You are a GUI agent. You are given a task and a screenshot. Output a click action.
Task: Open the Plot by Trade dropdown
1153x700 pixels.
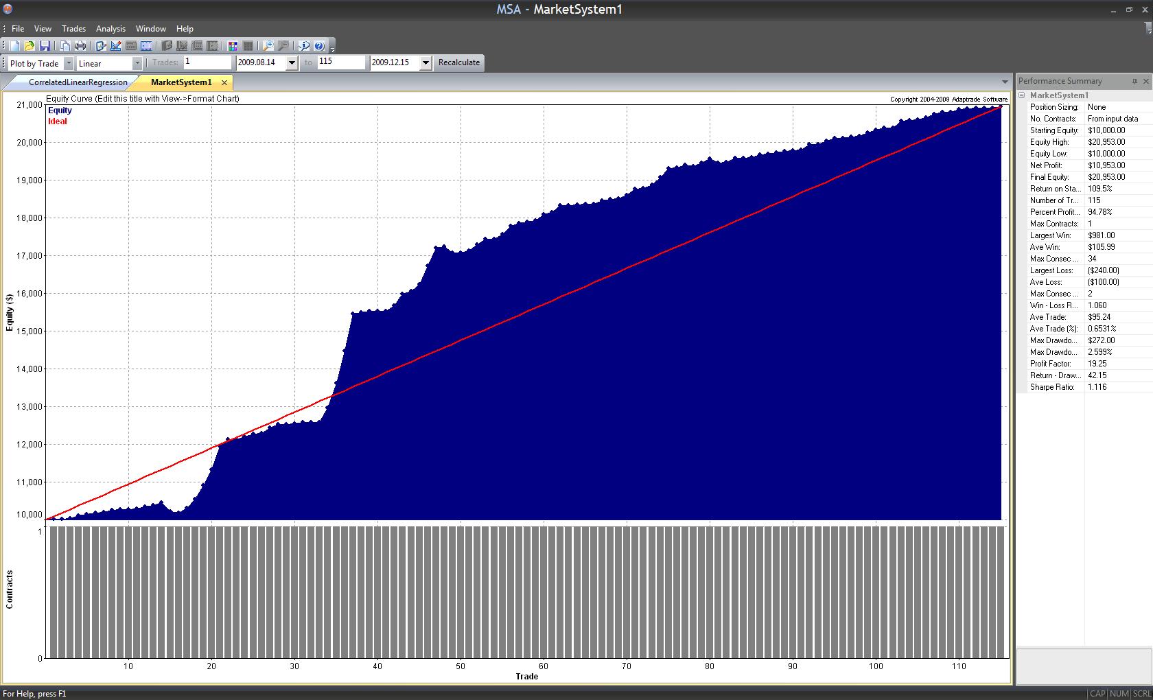pos(69,63)
